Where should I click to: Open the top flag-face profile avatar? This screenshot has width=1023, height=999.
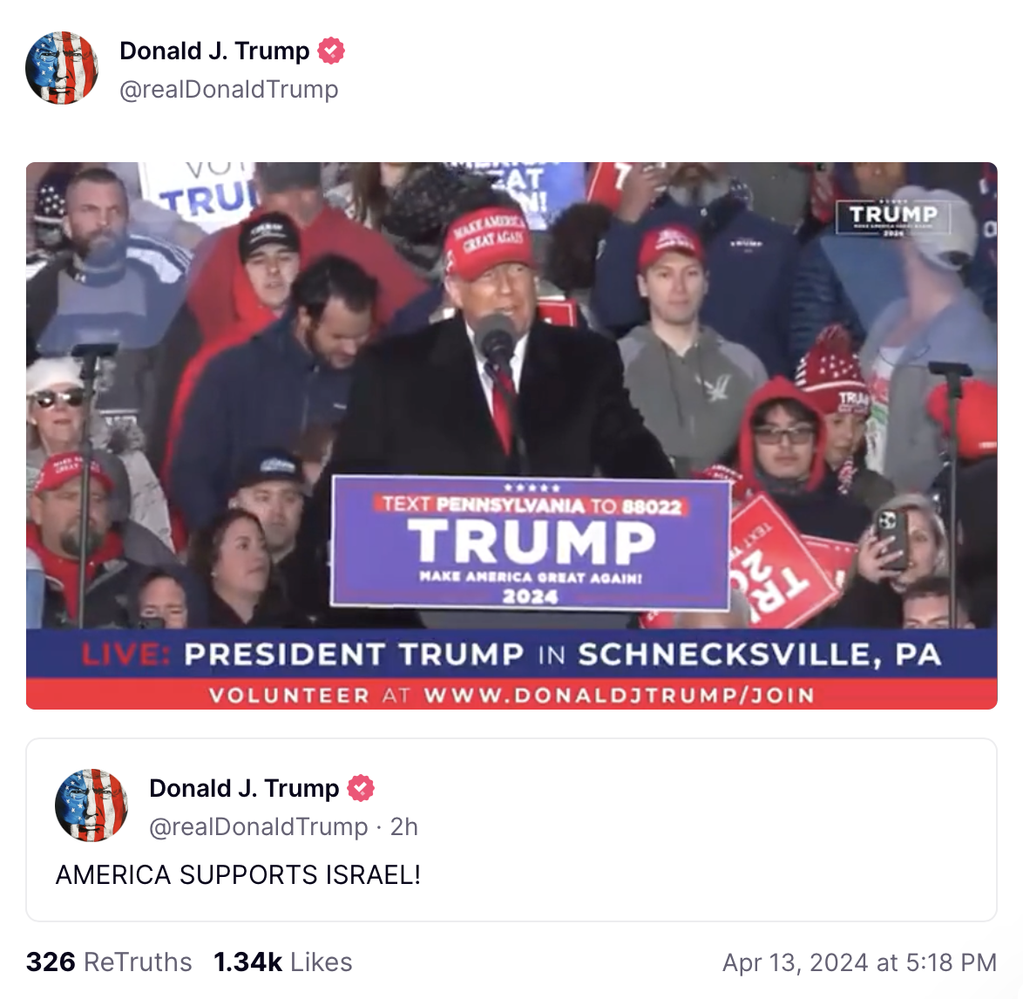click(62, 68)
